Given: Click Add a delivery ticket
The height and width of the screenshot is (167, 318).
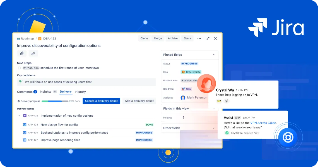Looking at the screenshot, I should 139,101.
